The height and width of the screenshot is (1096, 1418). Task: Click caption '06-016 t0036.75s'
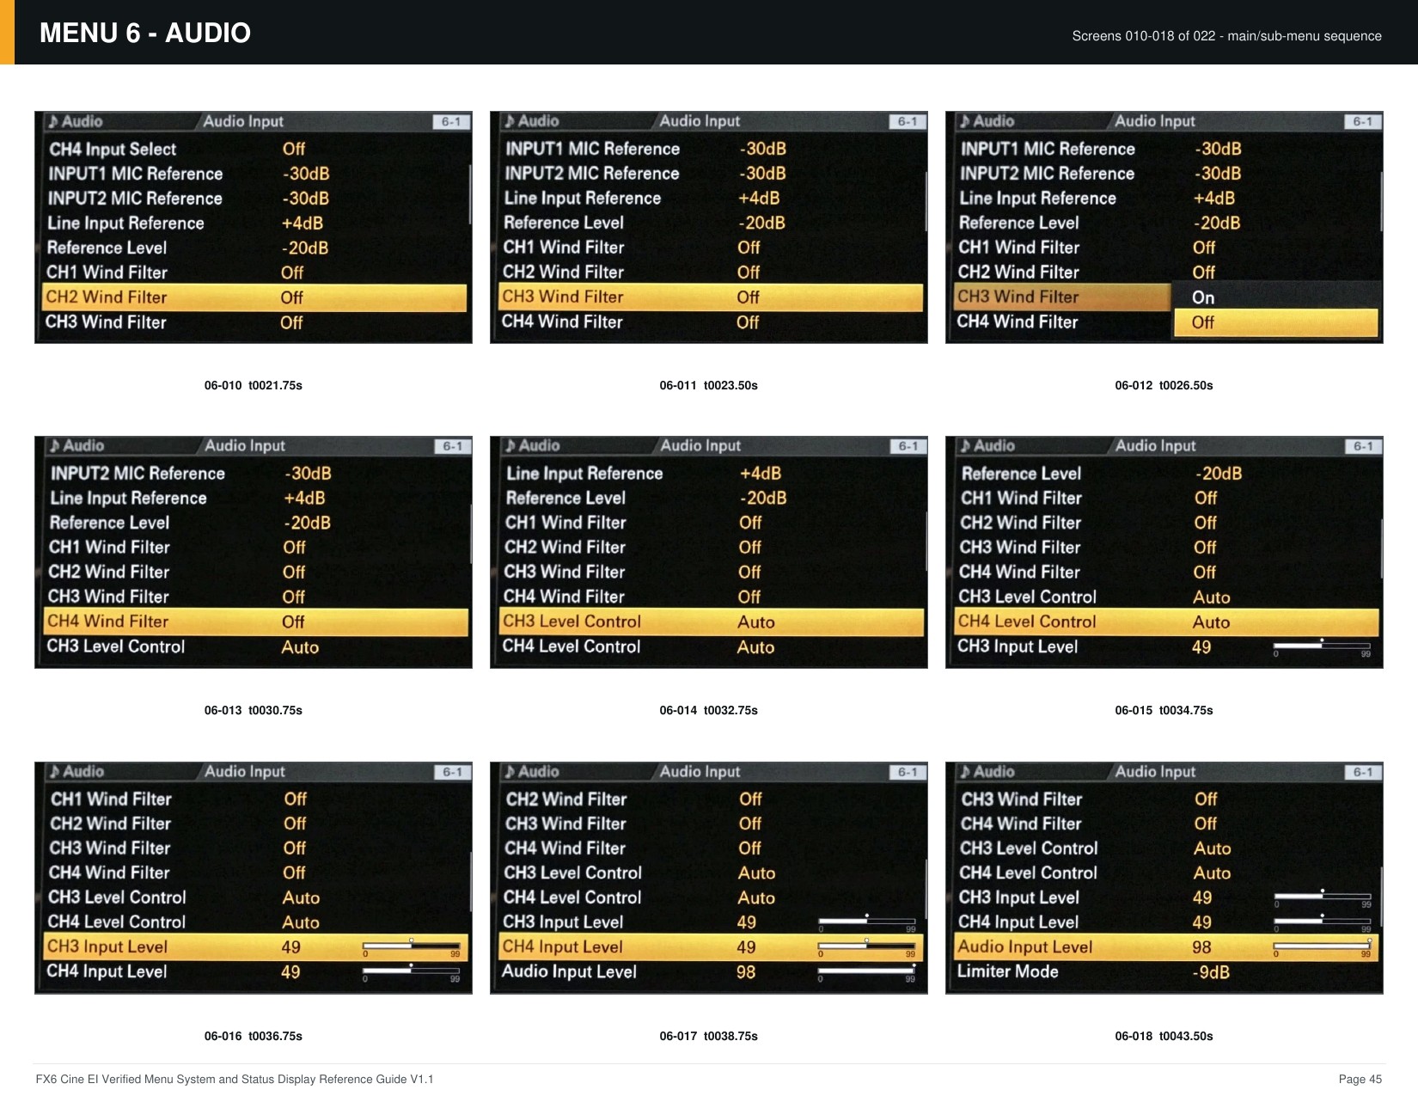[x=253, y=1036]
